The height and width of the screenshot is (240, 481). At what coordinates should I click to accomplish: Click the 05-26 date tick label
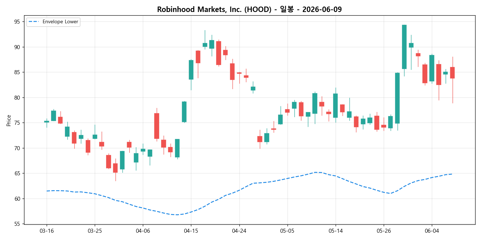coord(383,231)
